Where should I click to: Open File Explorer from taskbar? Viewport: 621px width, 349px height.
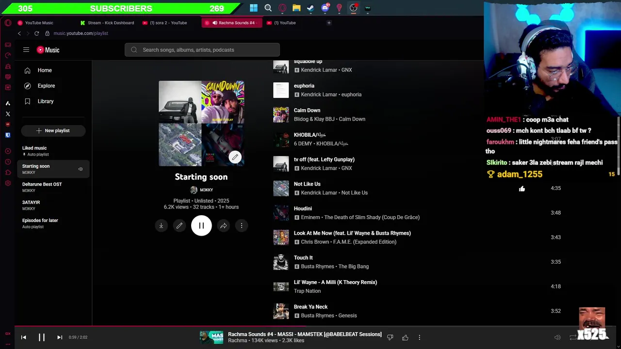[296, 8]
